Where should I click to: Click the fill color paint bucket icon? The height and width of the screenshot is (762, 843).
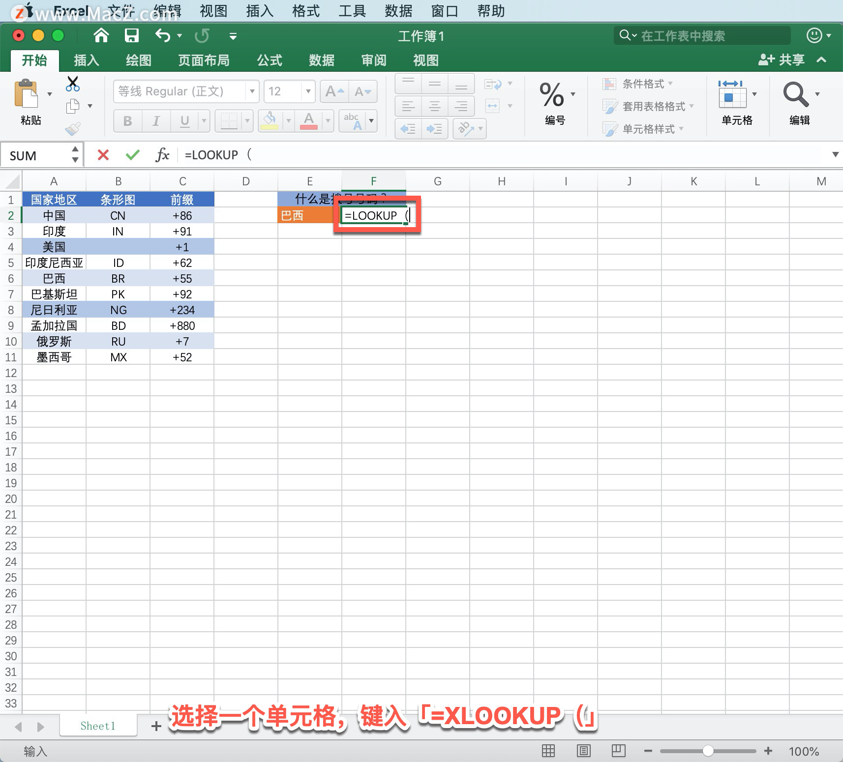[x=269, y=121]
